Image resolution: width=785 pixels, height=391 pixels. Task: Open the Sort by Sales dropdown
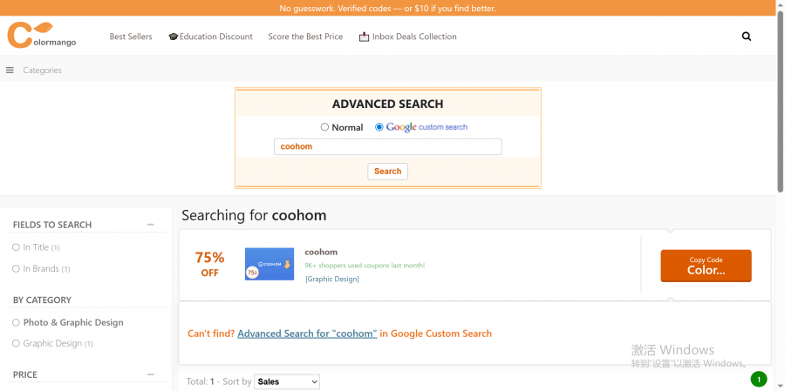(x=287, y=381)
